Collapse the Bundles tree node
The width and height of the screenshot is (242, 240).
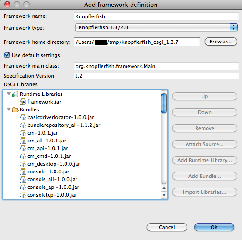pos(9,110)
